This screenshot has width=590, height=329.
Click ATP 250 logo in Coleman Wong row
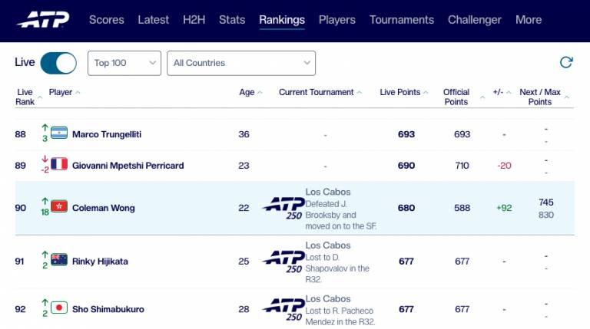pos(283,208)
